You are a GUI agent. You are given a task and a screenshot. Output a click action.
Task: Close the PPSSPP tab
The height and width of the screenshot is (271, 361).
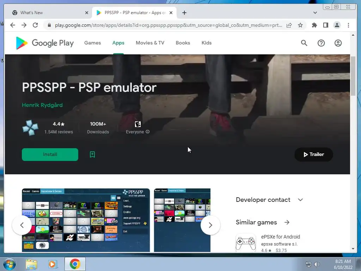[x=171, y=13]
